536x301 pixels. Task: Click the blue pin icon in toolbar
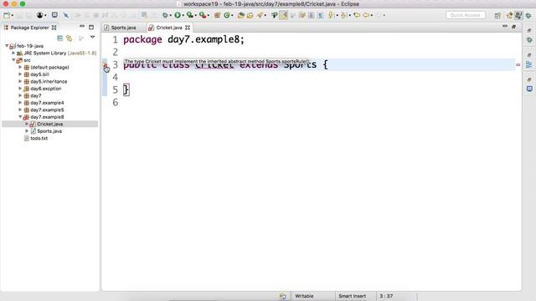65,15
